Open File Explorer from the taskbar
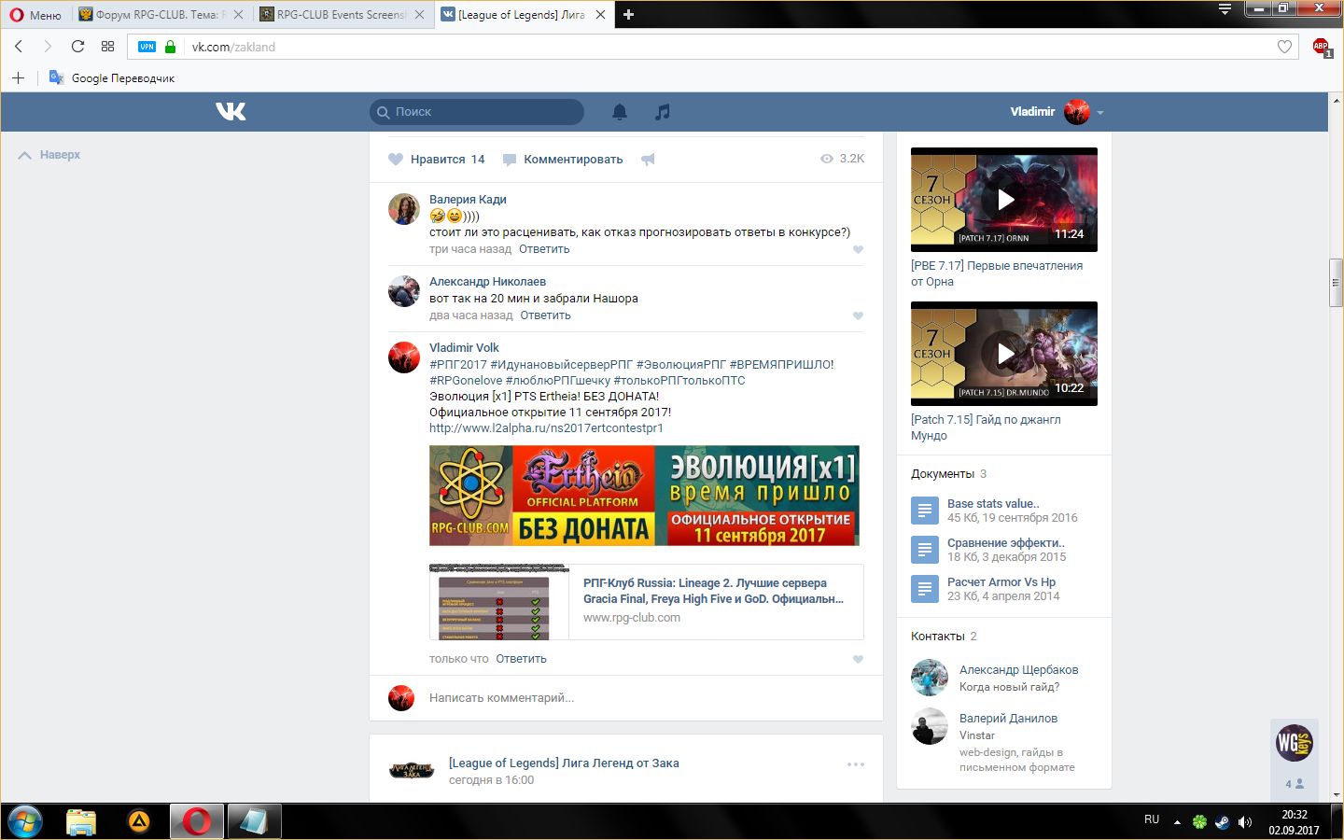1344x840 pixels. click(x=81, y=821)
